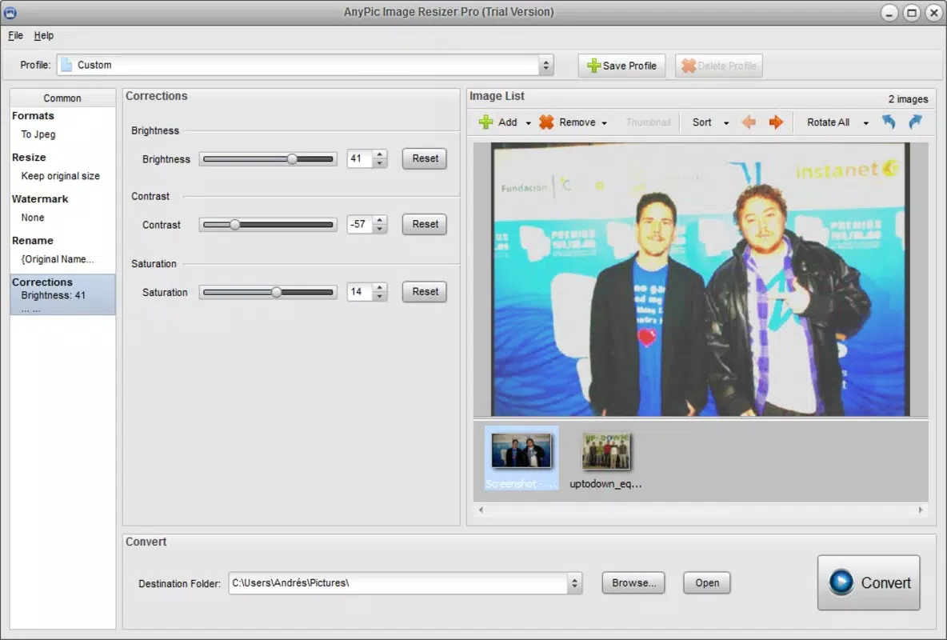947x640 pixels.
Task: Click the Contrast value field showing -57
Action: [360, 225]
